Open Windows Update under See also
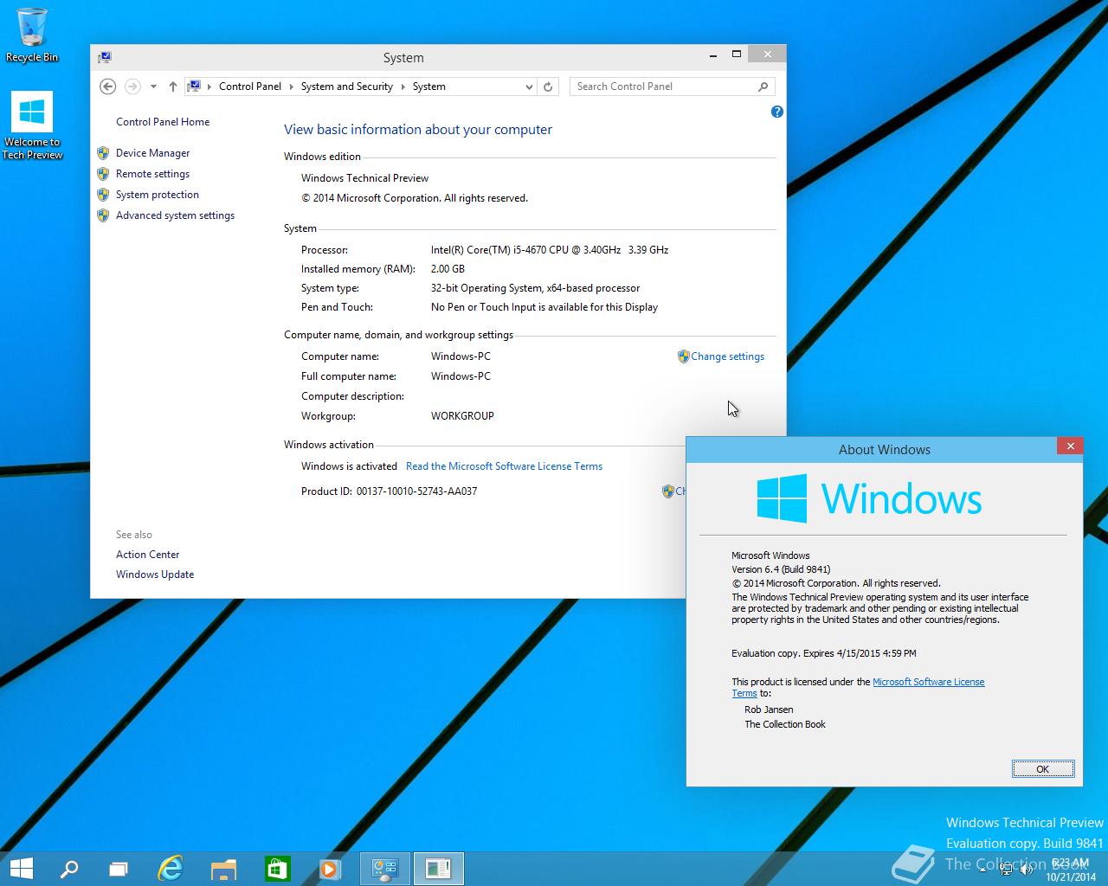Image resolution: width=1108 pixels, height=886 pixels. pyautogui.click(x=155, y=575)
